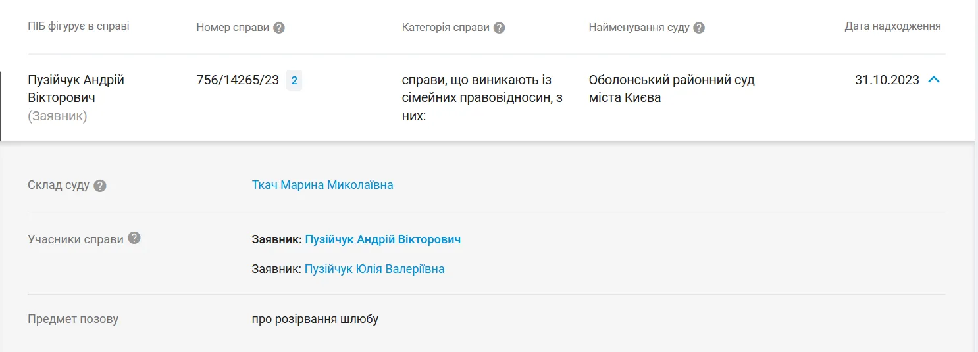Click the ПІБ фігурує в справі column header
Image resolution: width=978 pixels, height=352 pixels.
[78, 26]
